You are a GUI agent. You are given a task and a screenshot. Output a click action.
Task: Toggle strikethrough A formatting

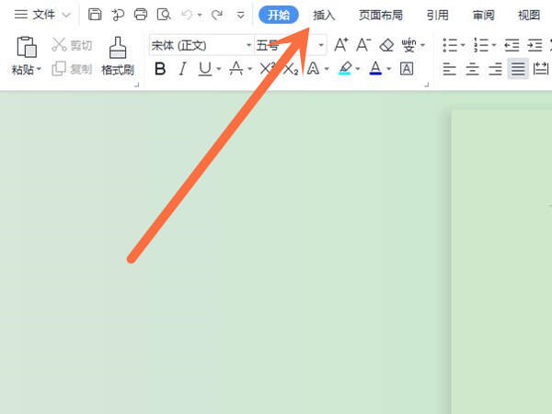[x=236, y=69]
